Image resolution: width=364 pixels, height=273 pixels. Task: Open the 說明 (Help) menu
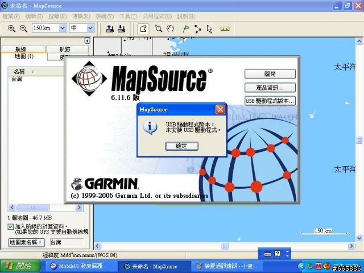click(186, 16)
